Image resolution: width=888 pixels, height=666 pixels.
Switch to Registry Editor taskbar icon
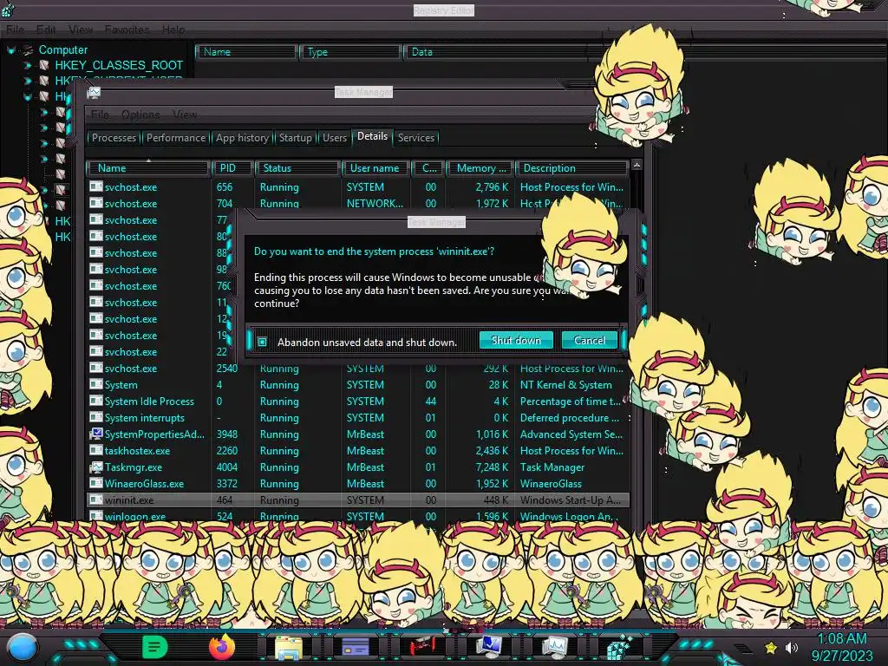coord(619,647)
